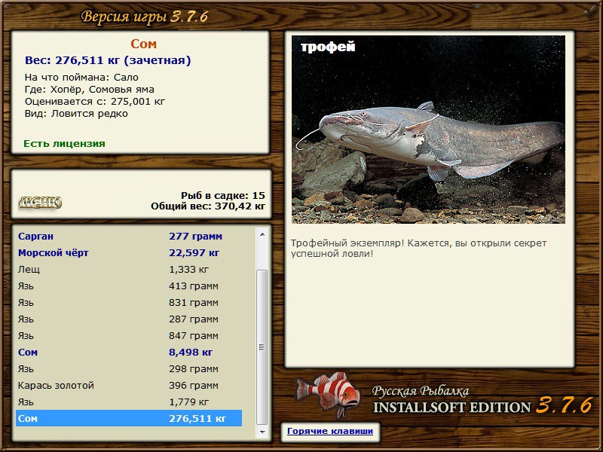The width and height of the screenshot is (603, 452).
Task: Select Язь 413 грамм entry
Action: (x=129, y=286)
